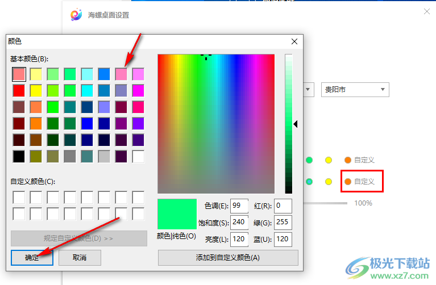Choose the lower yellow circle color option
Screen dimensions: 436x285
click(x=329, y=182)
